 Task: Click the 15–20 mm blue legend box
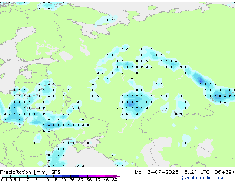[58, 176]
